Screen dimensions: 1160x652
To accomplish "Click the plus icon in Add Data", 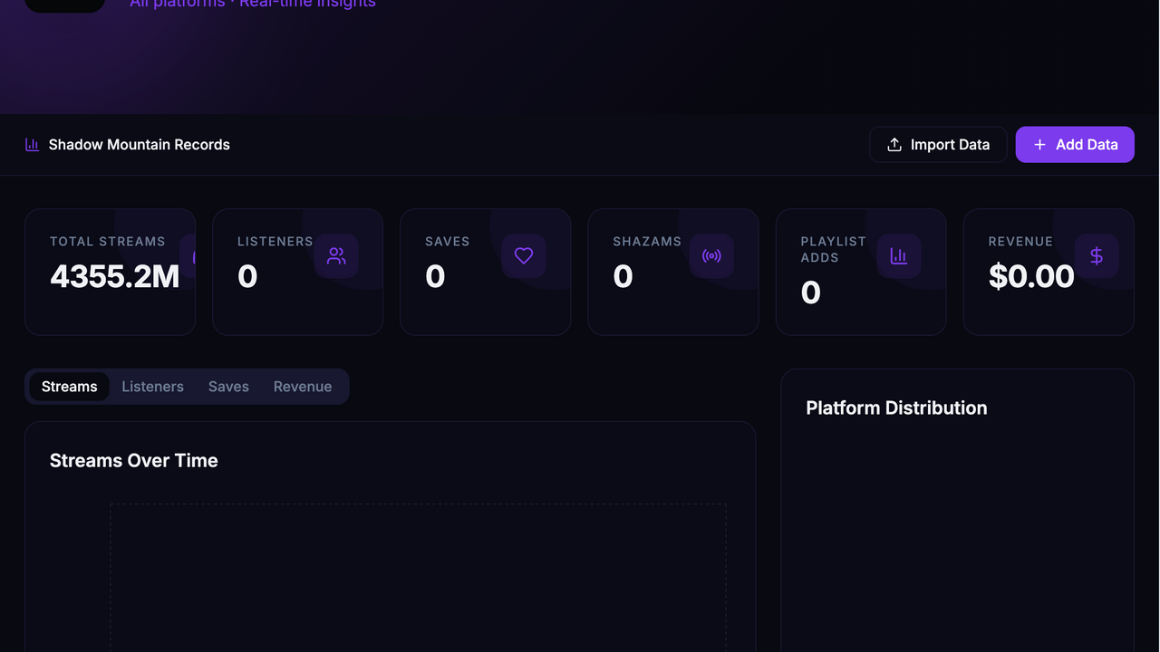I will (1039, 145).
